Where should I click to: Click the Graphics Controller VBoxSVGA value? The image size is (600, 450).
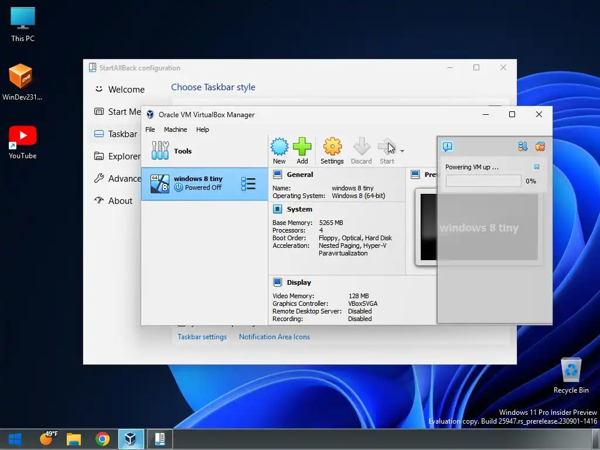click(x=363, y=304)
